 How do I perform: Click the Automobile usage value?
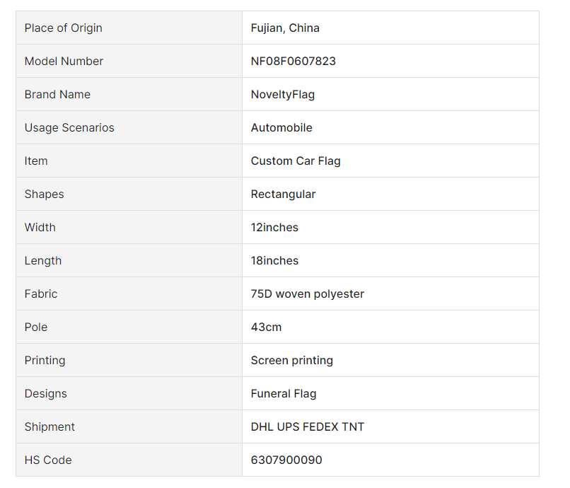point(281,128)
